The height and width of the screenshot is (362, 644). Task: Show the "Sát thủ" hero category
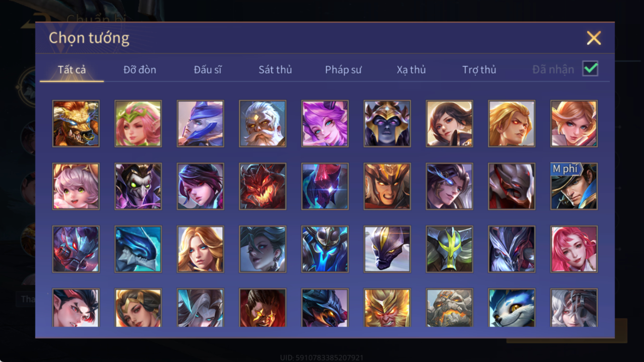(275, 70)
